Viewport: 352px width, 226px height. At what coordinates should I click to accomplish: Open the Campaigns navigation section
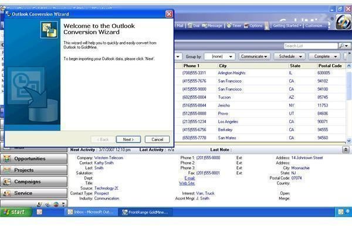(33, 182)
